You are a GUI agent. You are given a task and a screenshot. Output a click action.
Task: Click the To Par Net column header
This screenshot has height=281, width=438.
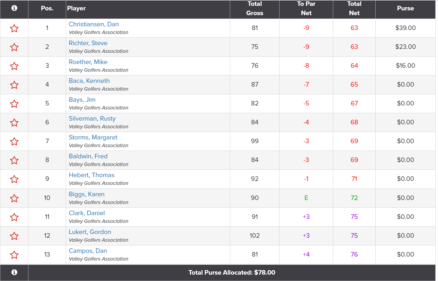point(306,8)
